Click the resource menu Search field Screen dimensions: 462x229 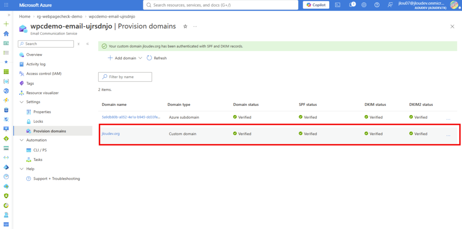pyautogui.click(x=46, y=44)
